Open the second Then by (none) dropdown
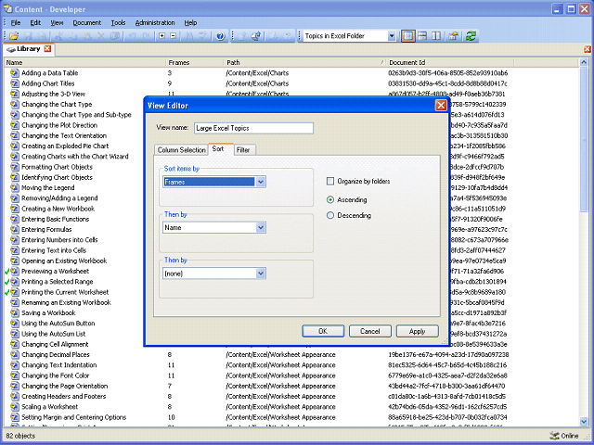This screenshot has width=594, height=445. pos(261,273)
